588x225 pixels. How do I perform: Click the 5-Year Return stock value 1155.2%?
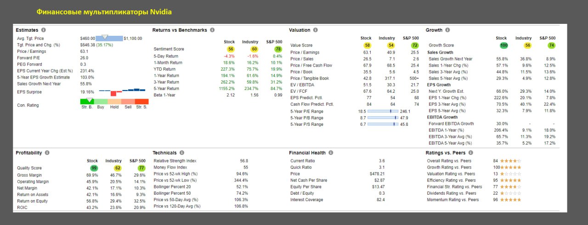point(227,88)
